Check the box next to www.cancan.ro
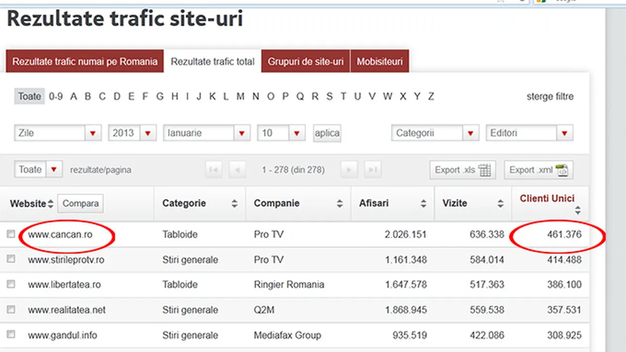 (11, 234)
